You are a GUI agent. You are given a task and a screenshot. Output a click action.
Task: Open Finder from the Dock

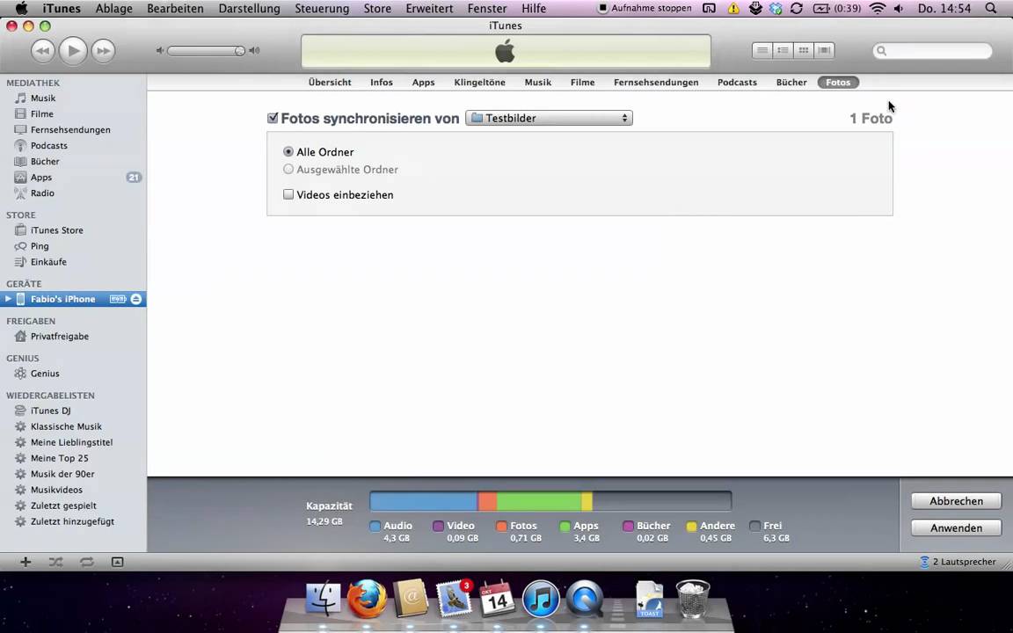pyautogui.click(x=323, y=599)
